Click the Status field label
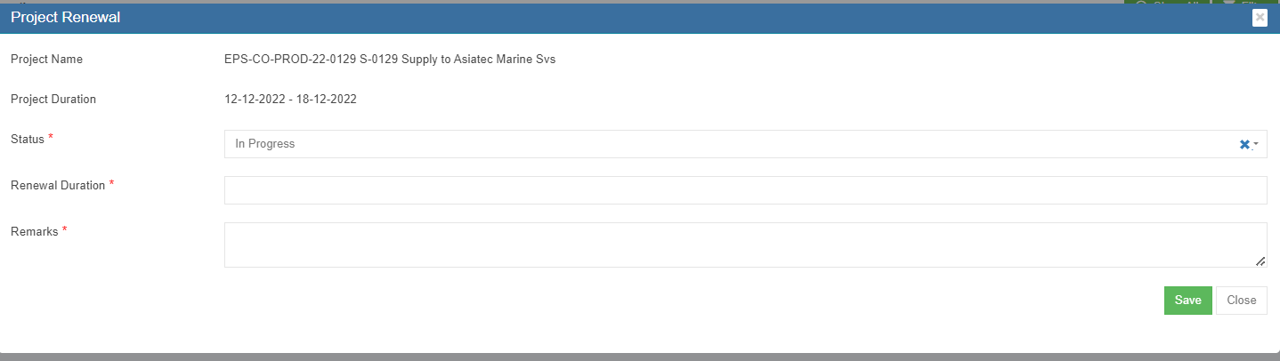 pyautogui.click(x=28, y=140)
